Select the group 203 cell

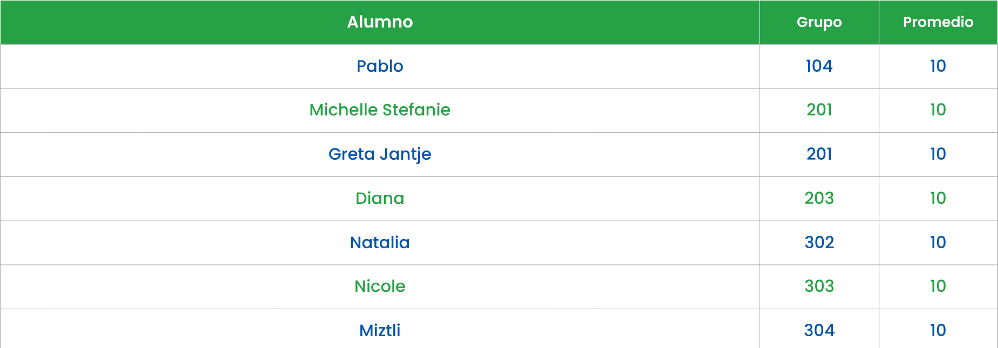(819, 199)
